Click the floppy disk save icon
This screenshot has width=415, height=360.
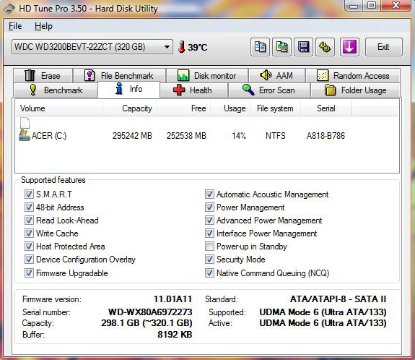click(x=303, y=47)
